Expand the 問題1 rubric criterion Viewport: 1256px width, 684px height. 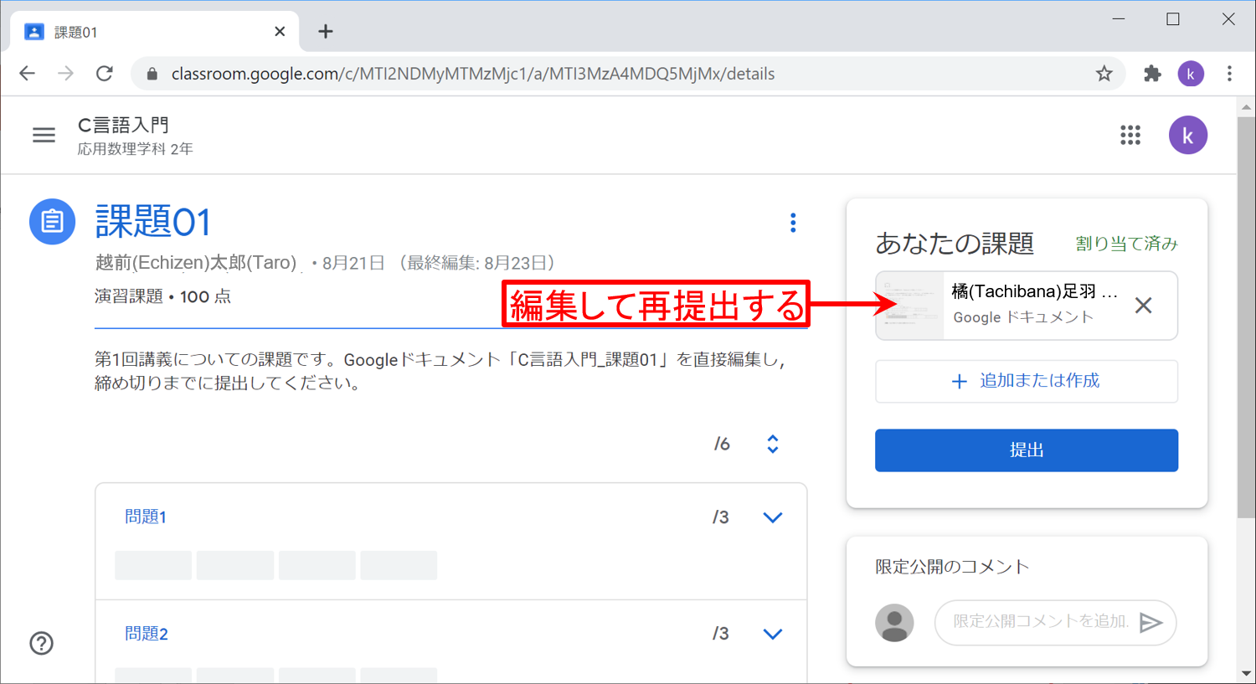pyautogui.click(x=772, y=517)
